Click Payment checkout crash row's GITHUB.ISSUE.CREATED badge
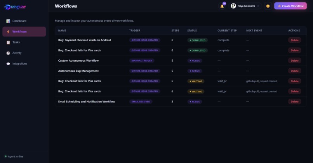Viewport: 313px width, 163px height. (144, 40)
